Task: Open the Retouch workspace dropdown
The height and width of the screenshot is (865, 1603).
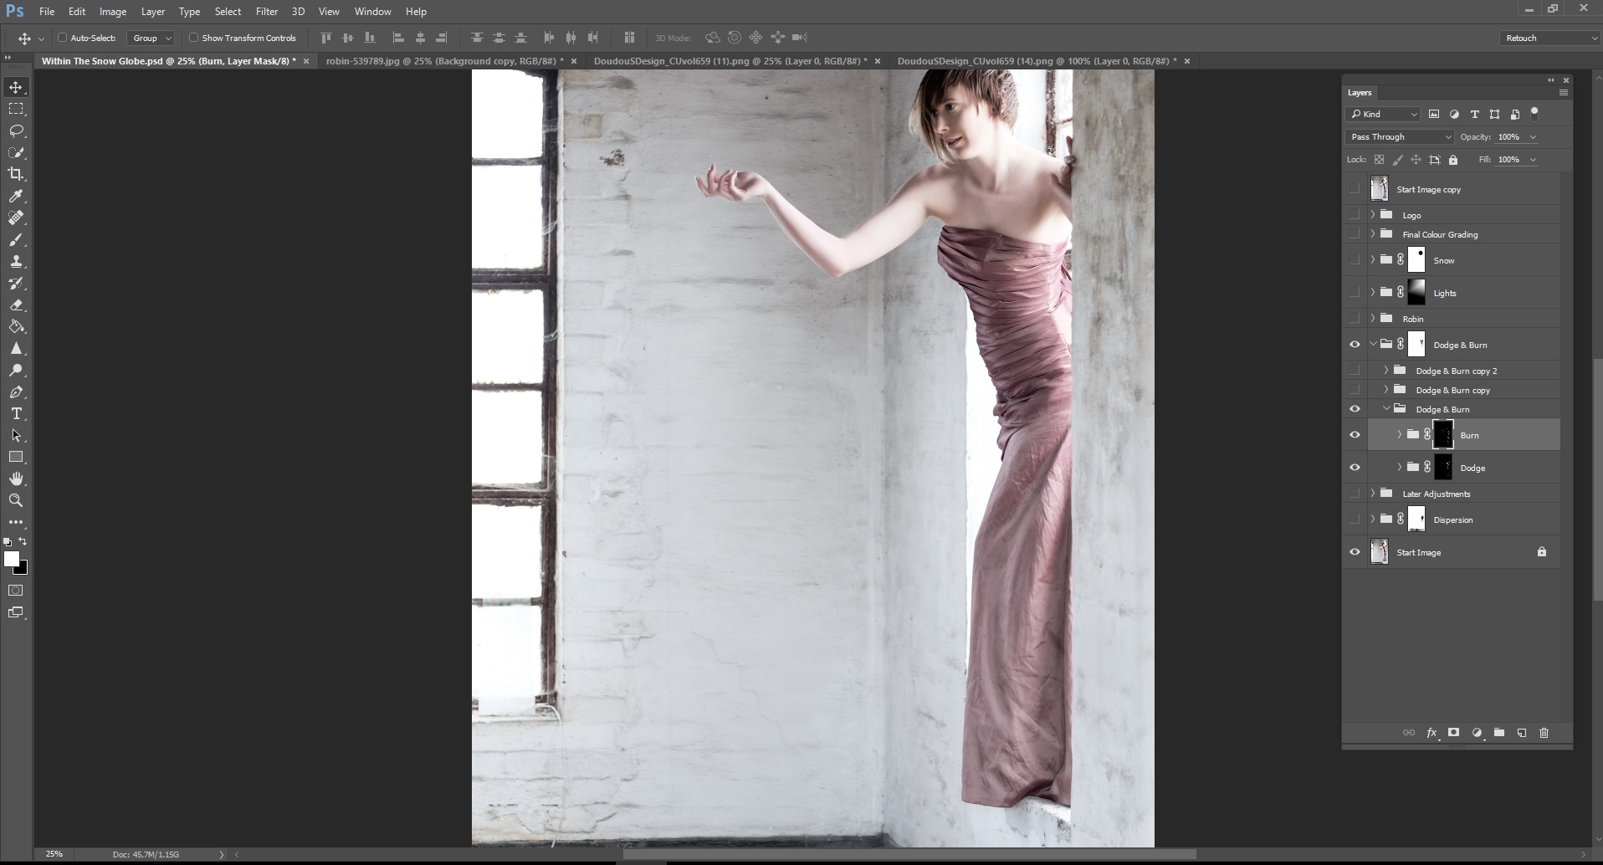Action: [x=1548, y=38]
